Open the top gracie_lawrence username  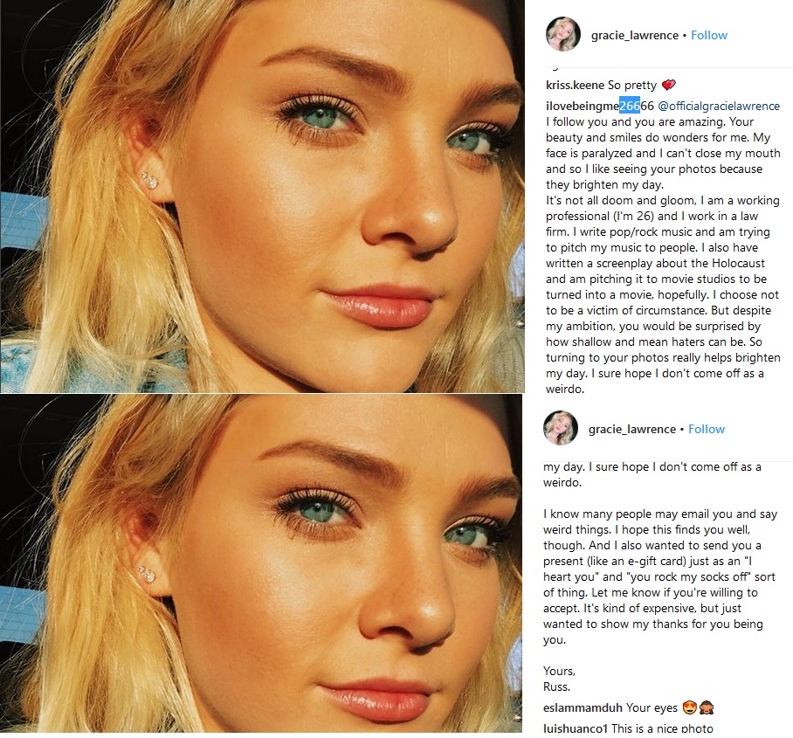635,36
